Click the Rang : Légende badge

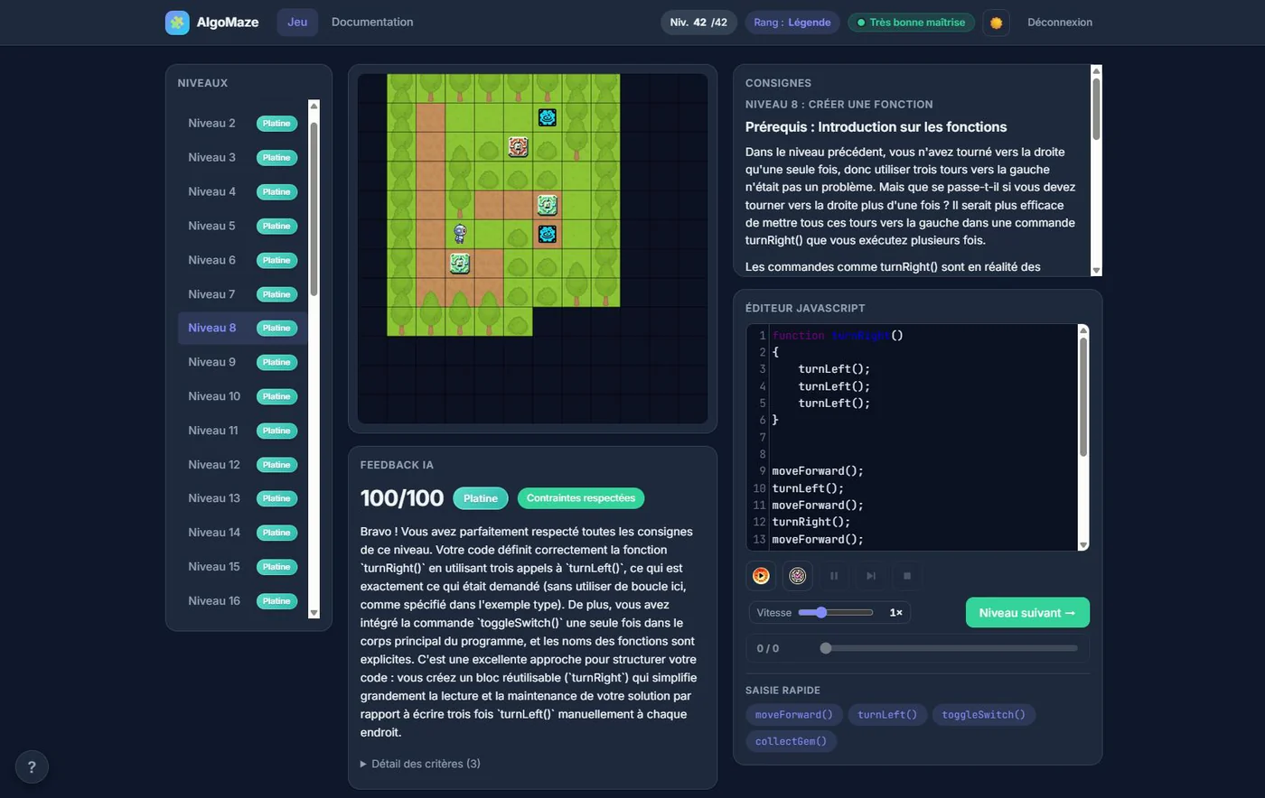[792, 23]
